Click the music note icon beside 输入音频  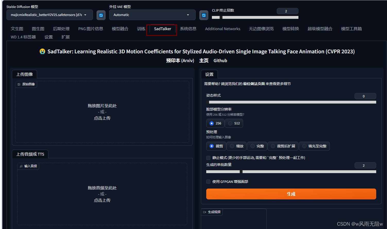21,166
